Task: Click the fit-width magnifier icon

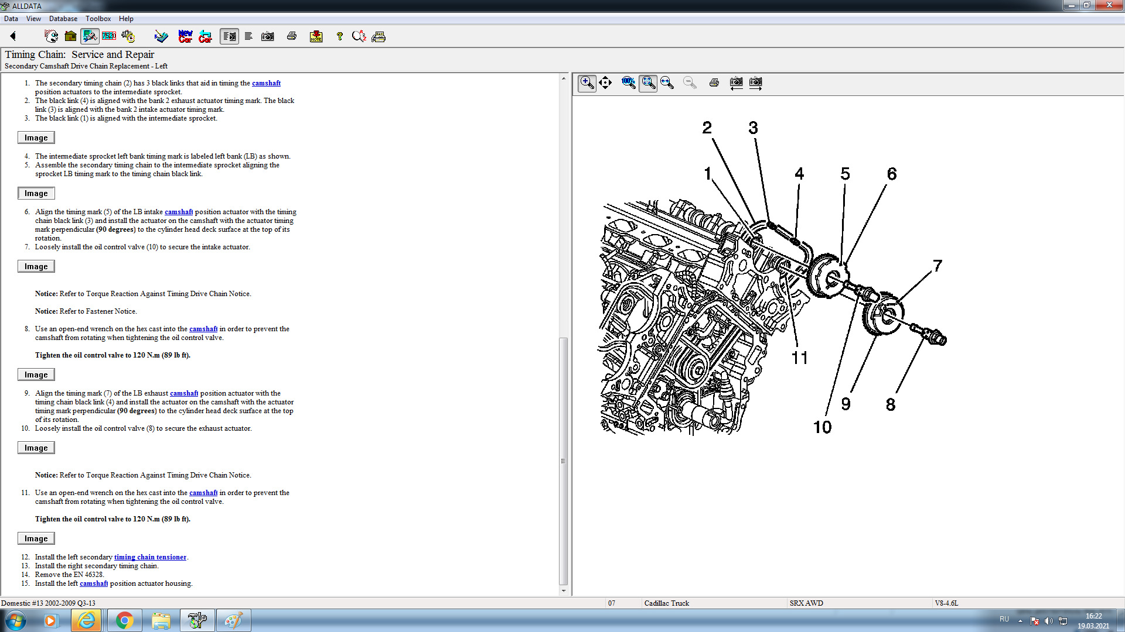Action: point(667,83)
